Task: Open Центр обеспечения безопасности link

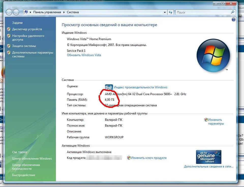Action: tap(26, 167)
